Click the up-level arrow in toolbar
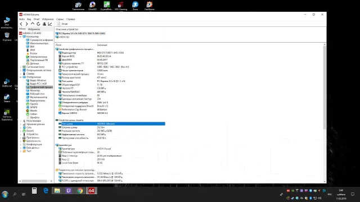The height and width of the screenshot is (202, 360). coord(33,24)
